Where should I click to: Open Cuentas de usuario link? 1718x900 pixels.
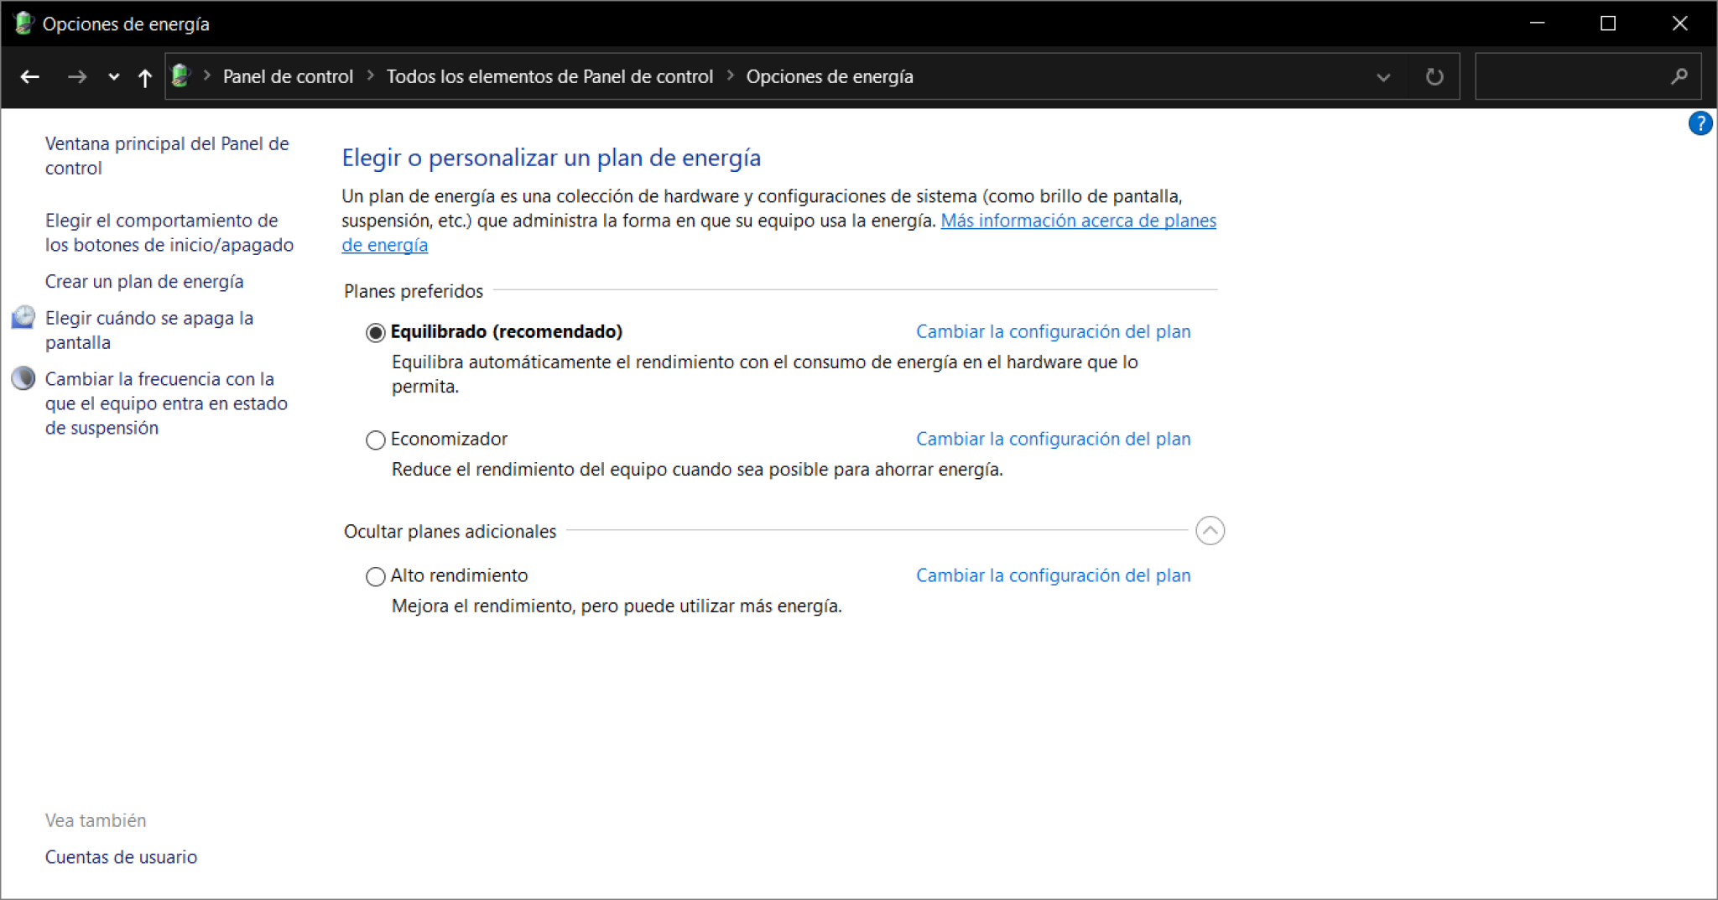121,856
